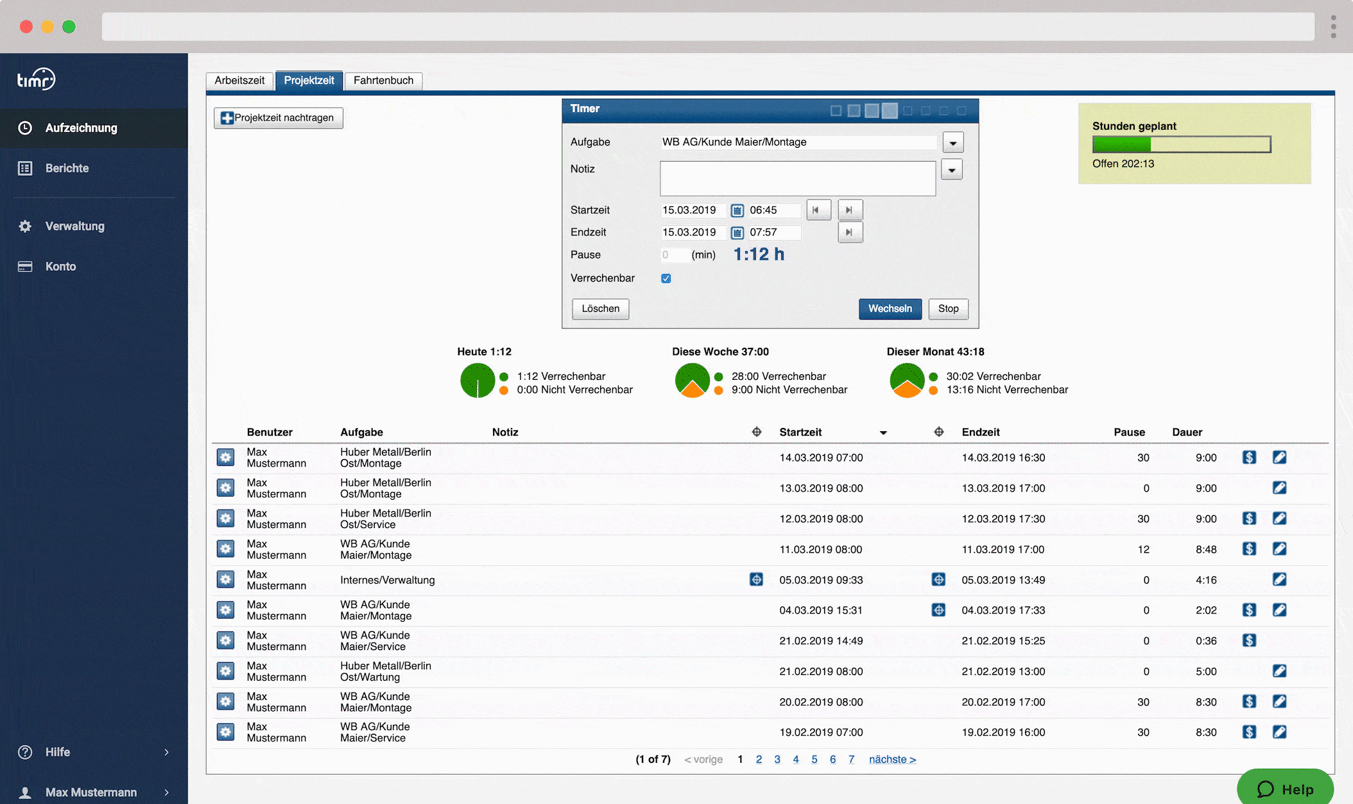
Task: Open gear menu for 13.03.2019 entry
Action: pos(225,488)
